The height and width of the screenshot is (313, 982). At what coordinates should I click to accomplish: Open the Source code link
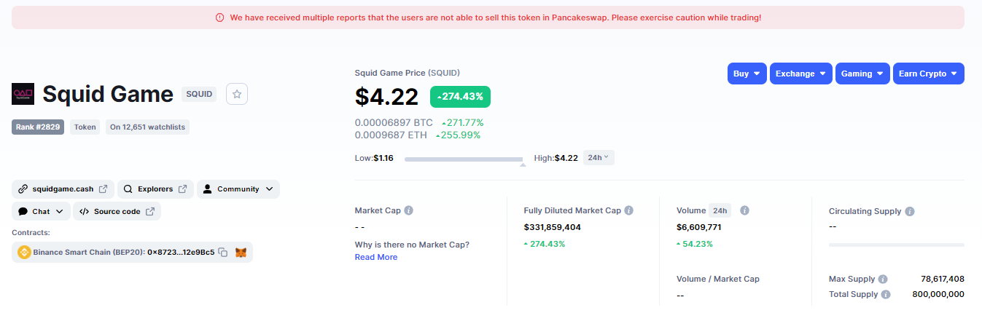pos(117,212)
